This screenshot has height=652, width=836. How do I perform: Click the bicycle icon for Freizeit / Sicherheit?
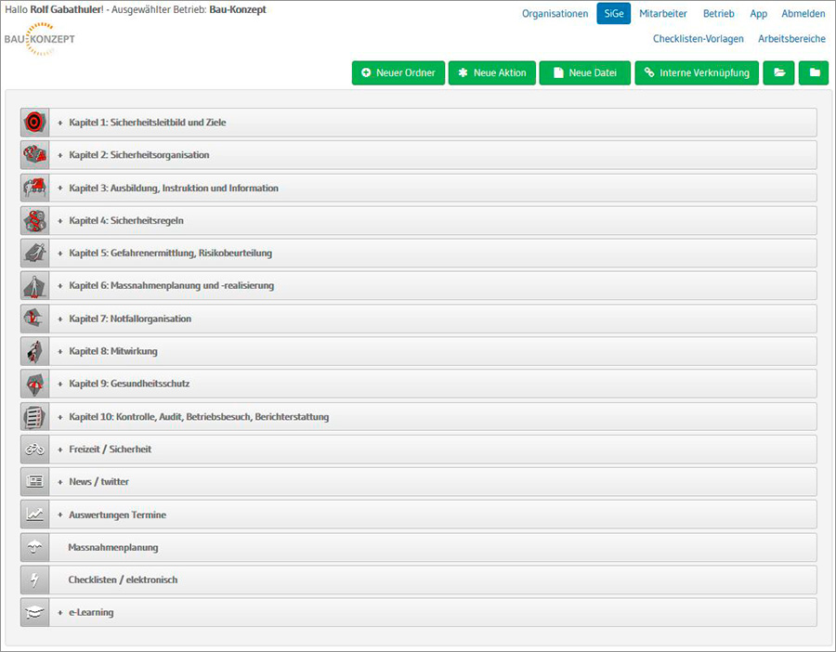tap(34, 450)
